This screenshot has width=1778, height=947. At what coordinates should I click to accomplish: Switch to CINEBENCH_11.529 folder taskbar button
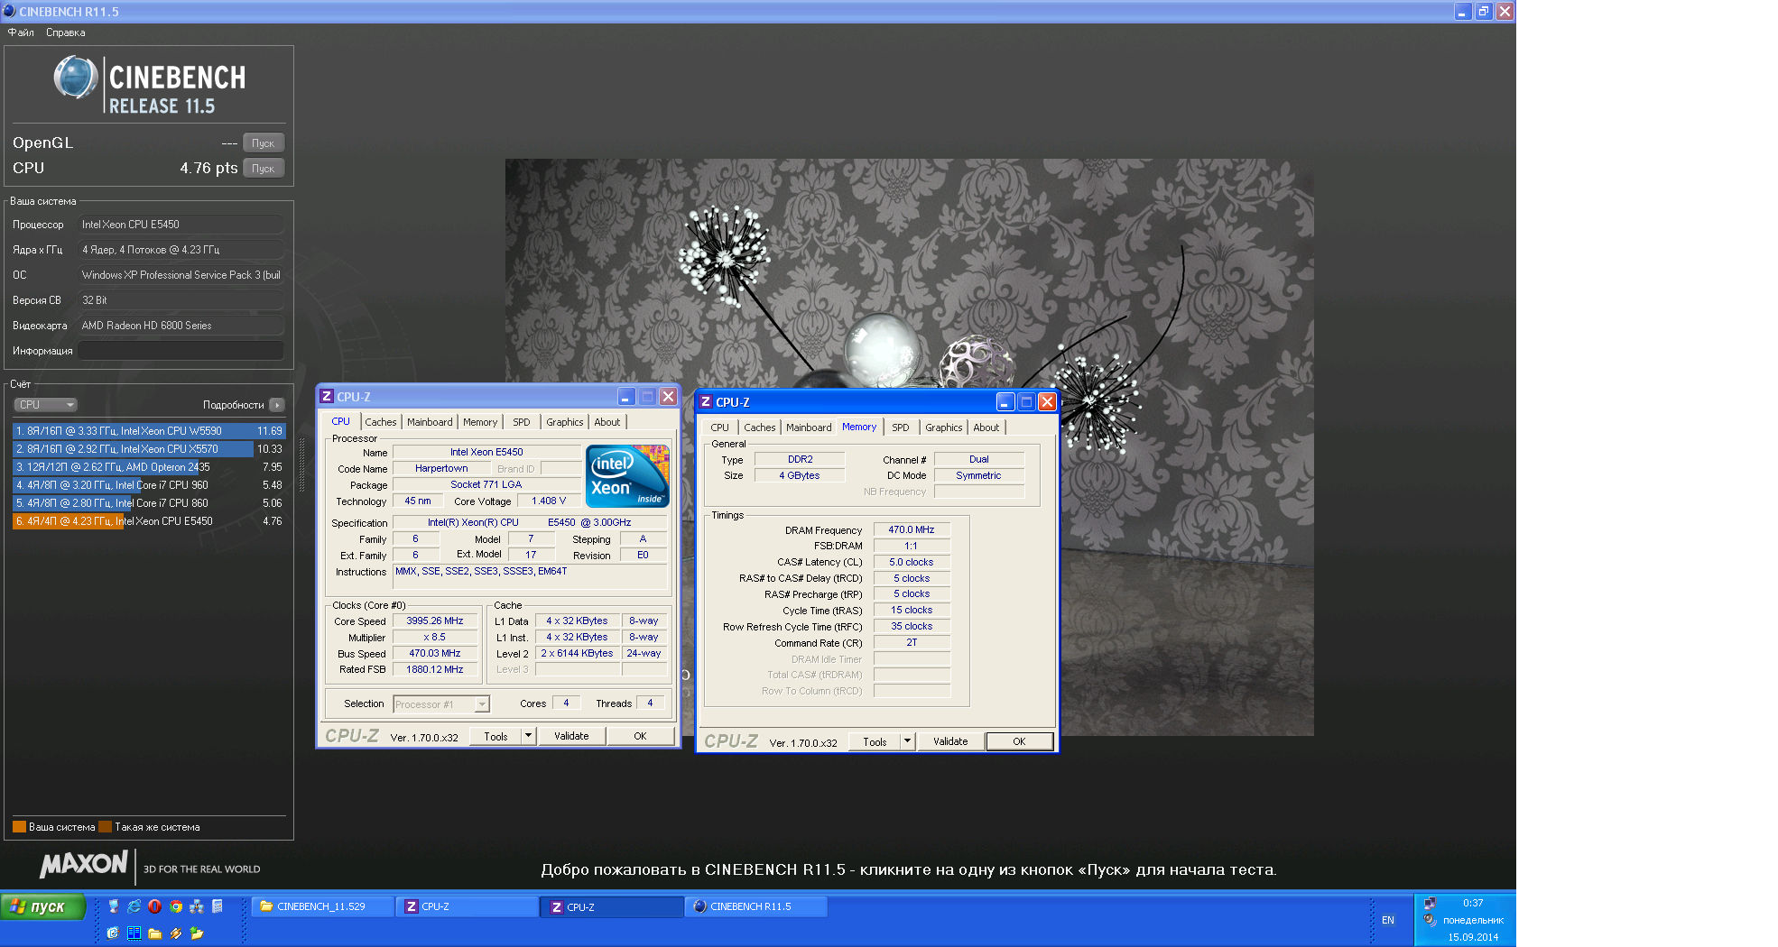point(322,906)
